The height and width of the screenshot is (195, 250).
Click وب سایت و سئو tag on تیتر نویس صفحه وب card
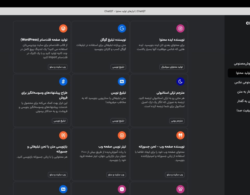116,175
